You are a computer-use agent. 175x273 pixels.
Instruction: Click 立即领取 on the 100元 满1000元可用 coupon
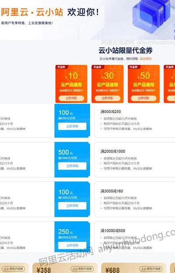coord(72,206)
